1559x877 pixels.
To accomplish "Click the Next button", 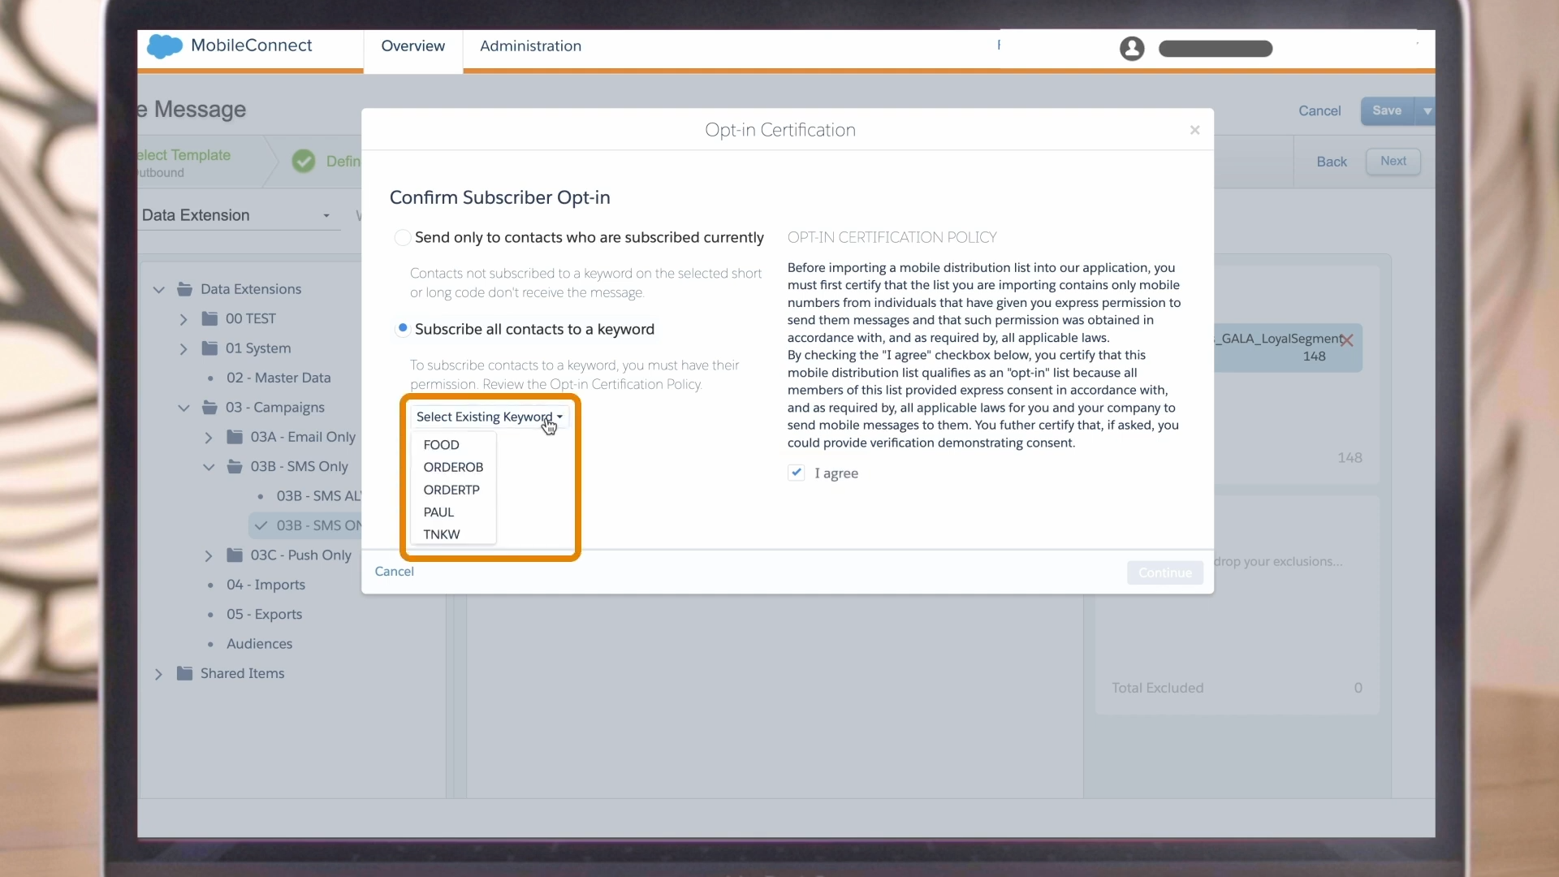I will pyautogui.click(x=1393, y=162).
